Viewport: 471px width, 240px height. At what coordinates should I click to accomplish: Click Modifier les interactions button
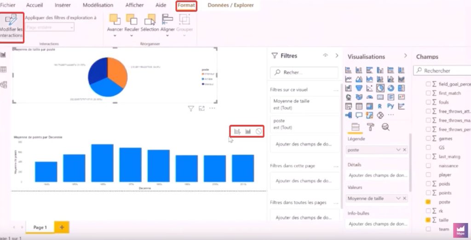[11, 27]
